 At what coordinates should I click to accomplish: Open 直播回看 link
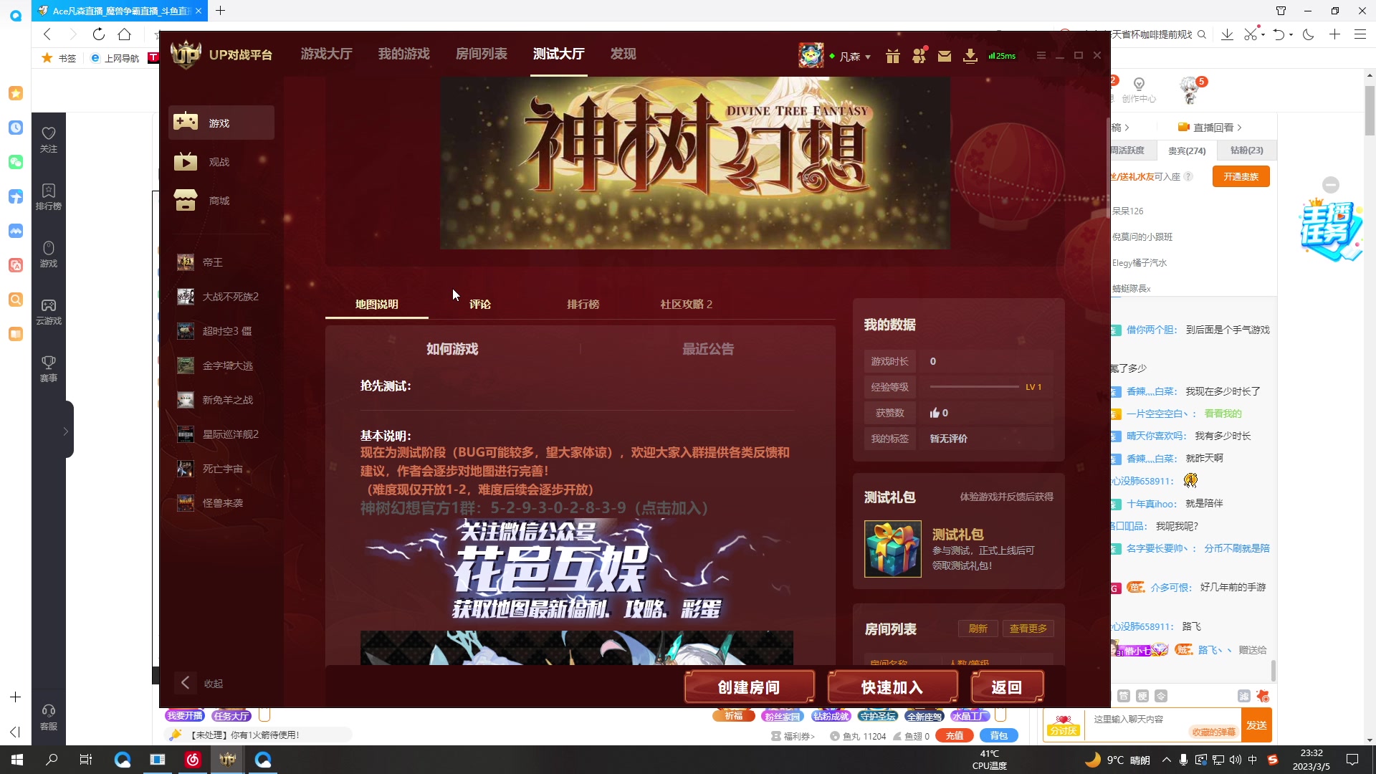coord(1210,128)
